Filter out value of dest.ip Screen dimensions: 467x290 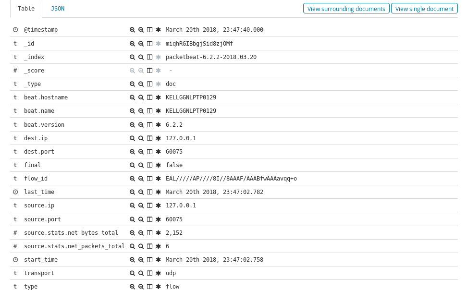click(x=141, y=138)
